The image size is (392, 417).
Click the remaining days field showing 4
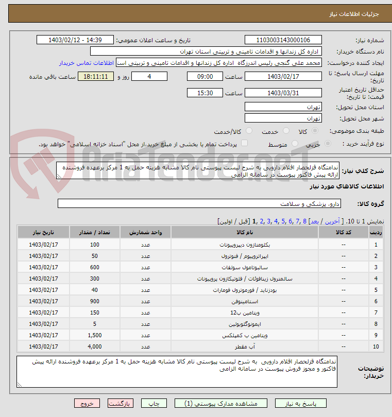click(149, 77)
